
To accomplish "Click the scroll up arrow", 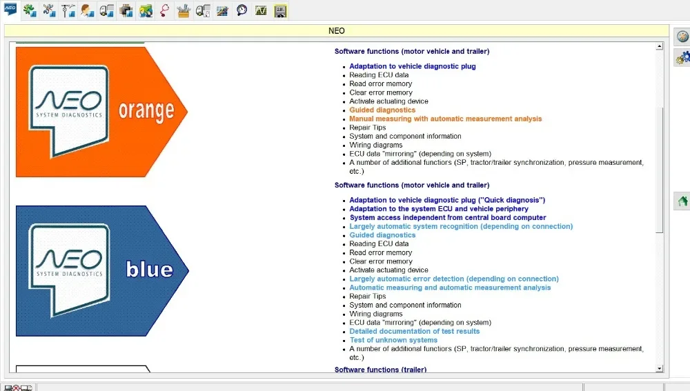I will pos(659,46).
